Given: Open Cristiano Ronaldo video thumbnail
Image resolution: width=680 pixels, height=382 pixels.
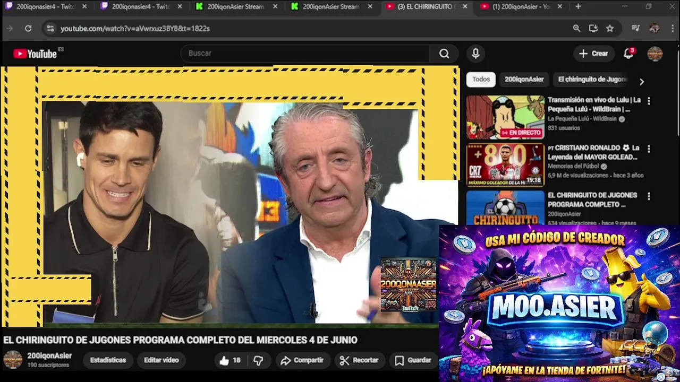Looking at the screenshot, I should (505, 165).
